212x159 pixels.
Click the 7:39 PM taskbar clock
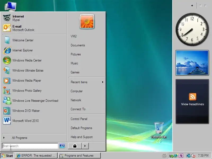pyautogui.click(x=203, y=156)
